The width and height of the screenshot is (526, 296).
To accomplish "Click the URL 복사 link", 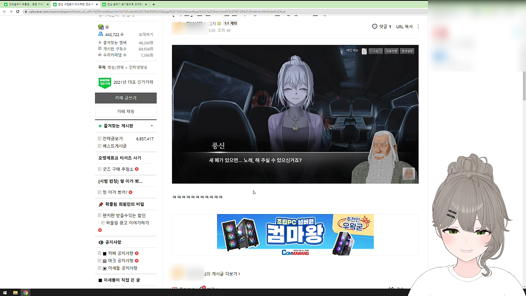I will [x=404, y=27].
